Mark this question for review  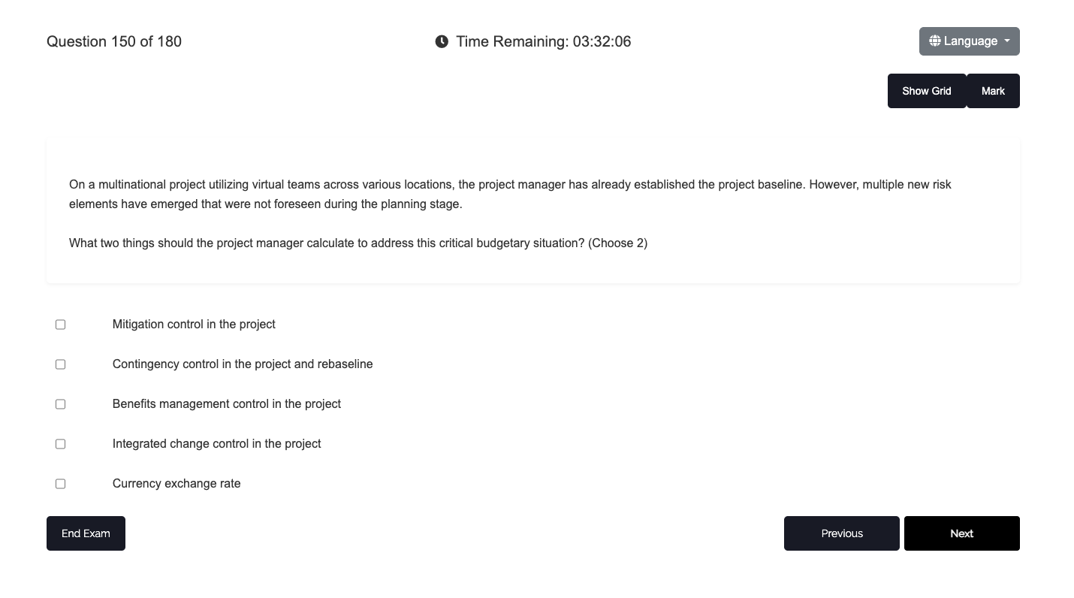click(992, 91)
